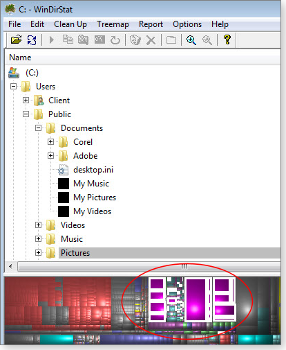Expand the Corel folder
Viewport: 286px width, 350px height.
coord(51,142)
